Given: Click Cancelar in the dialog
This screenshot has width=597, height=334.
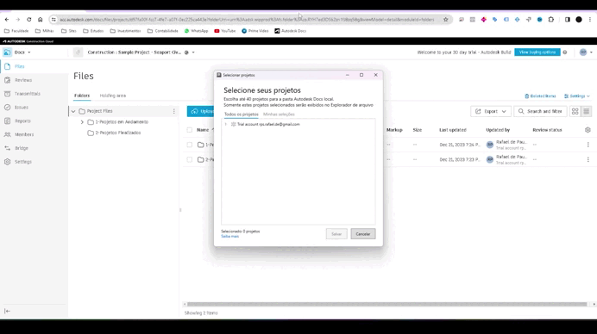Looking at the screenshot, I should (x=363, y=234).
